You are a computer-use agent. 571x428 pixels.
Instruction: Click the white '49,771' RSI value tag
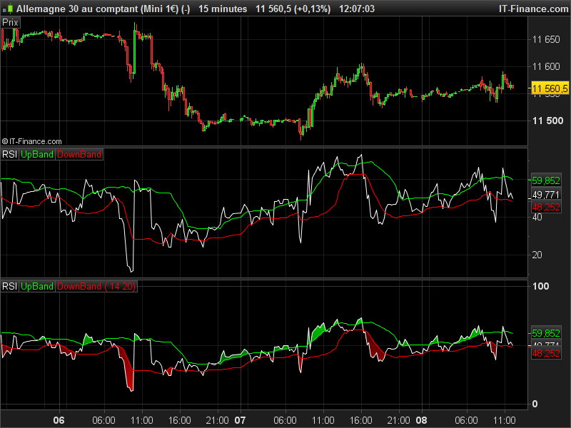546,195
